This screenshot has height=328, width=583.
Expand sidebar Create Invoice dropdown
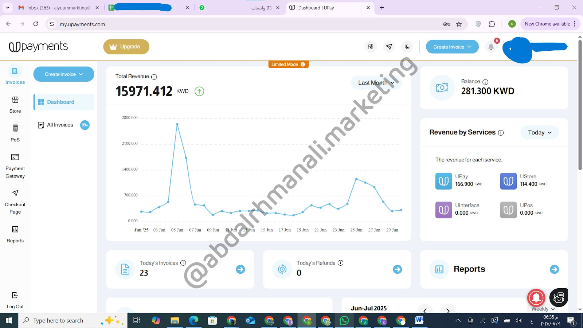click(64, 74)
